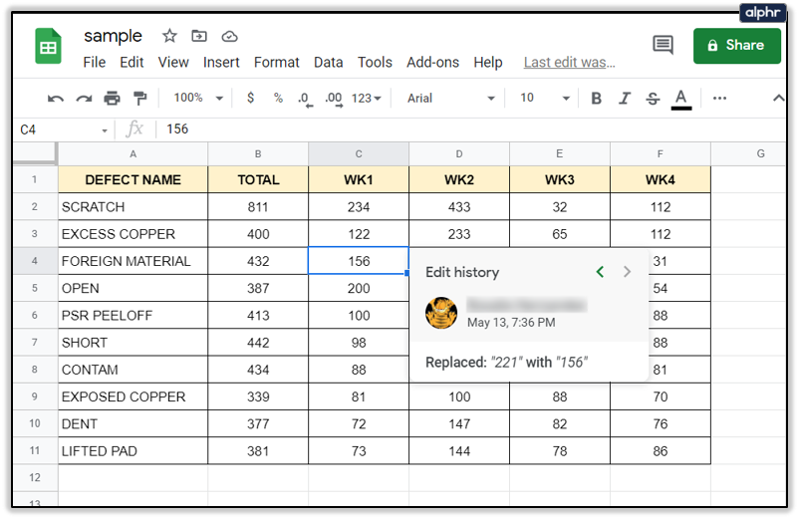The width and height of the screenshot is (799, 519).
Task: Toggle bold formatting
Action: pyautogui.click(x=596, y=99)
